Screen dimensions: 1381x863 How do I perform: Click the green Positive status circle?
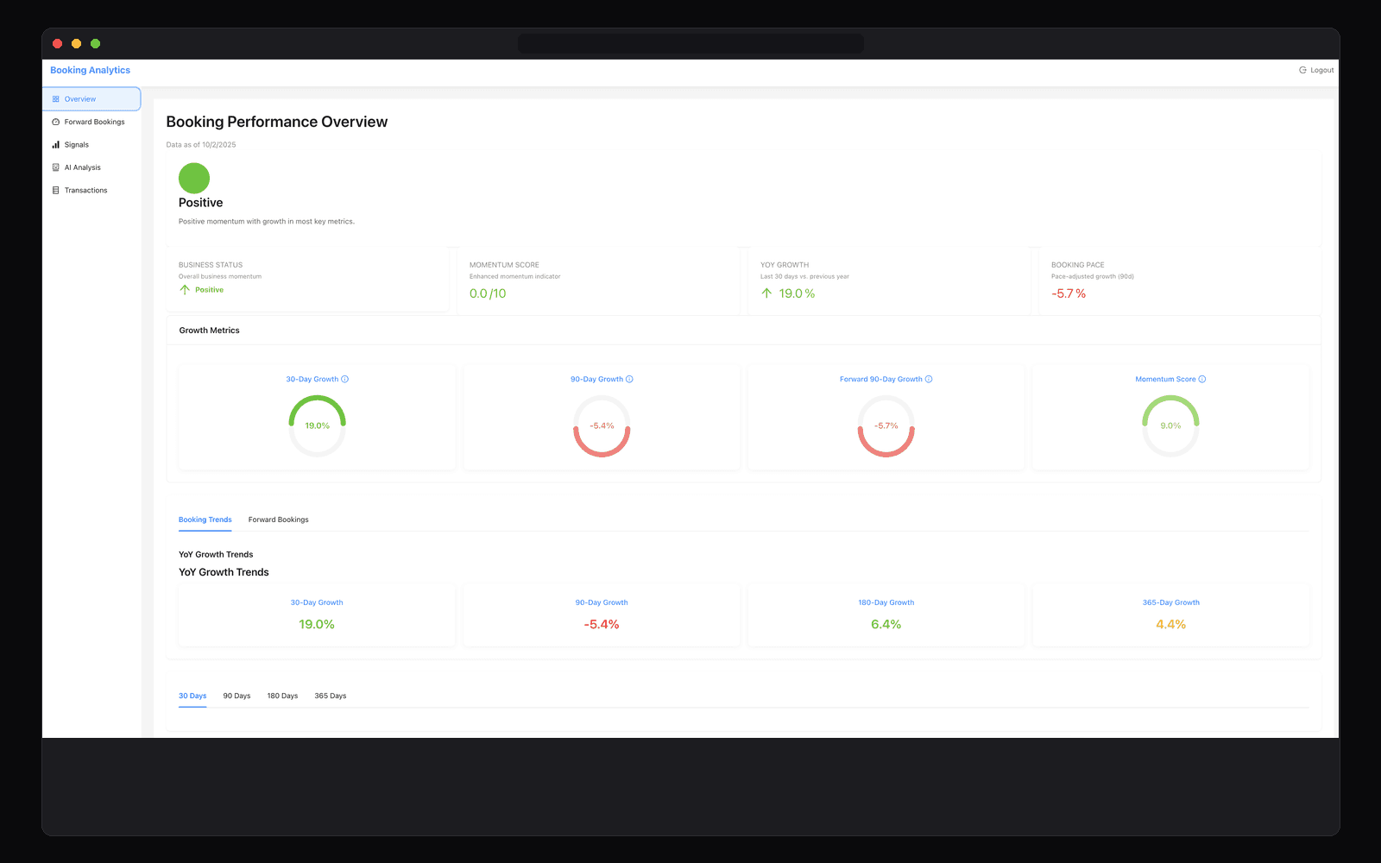(193, 179)
